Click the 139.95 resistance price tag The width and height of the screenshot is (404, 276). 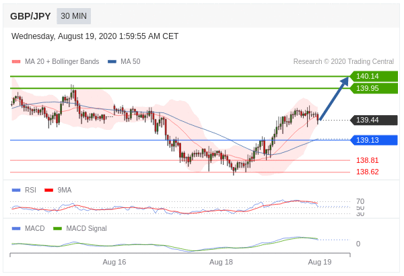[374, 88]
